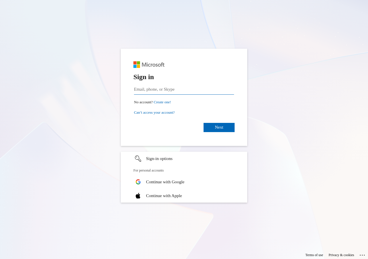This screenshot has width=368, height=259.
Task: Click the 'For personal accounts' label
Action: point(149,170)
